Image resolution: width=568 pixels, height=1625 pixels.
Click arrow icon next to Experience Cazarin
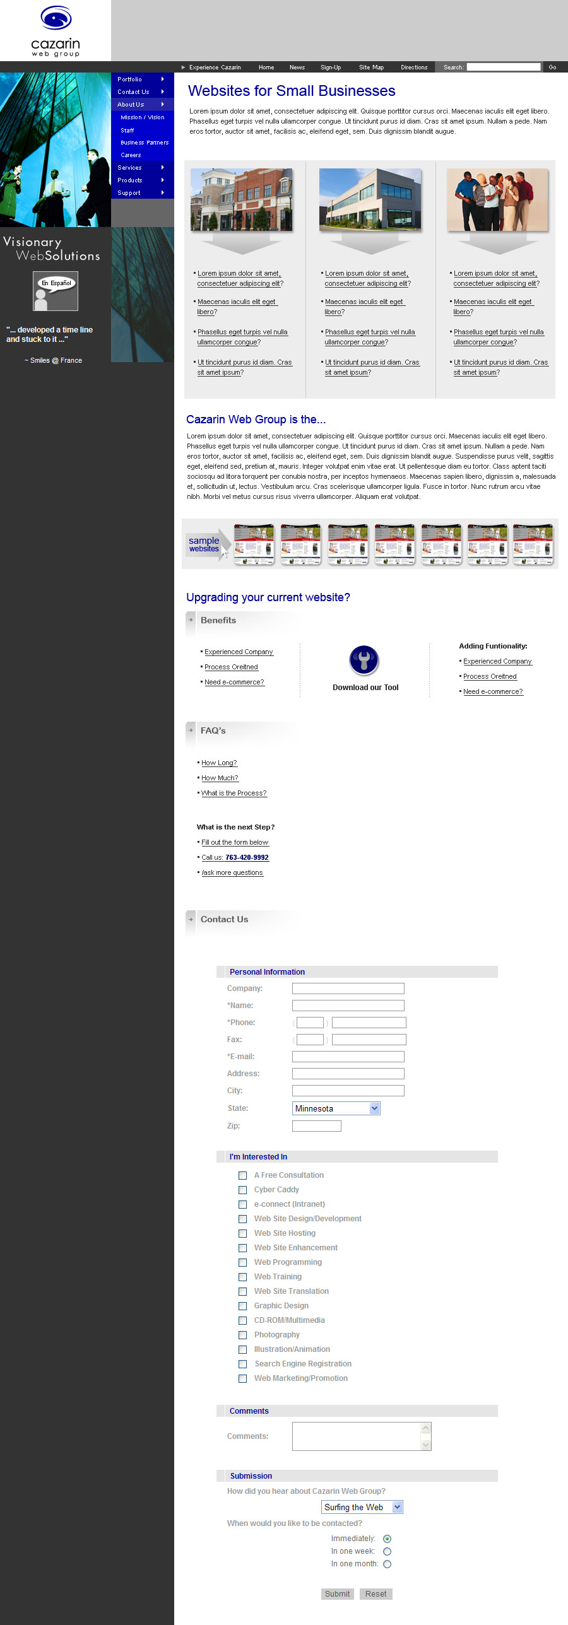(184, 67)
